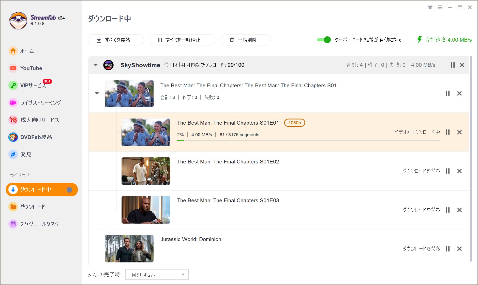Click the green VIP key icon
478x285 pixels.
[x=13, y=85]
